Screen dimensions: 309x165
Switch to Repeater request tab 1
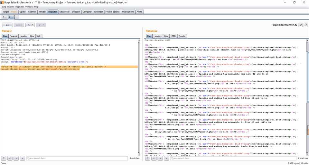point(5,17)
